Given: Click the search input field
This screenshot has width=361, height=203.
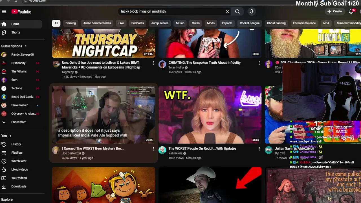Looking at the screenshot, I should (171, 12).
